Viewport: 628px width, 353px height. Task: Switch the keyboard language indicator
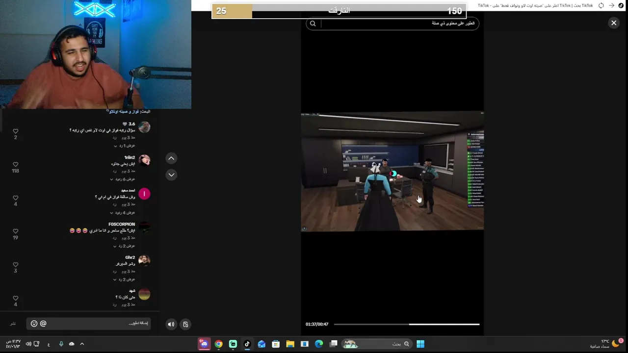click(x=49, y=344)
